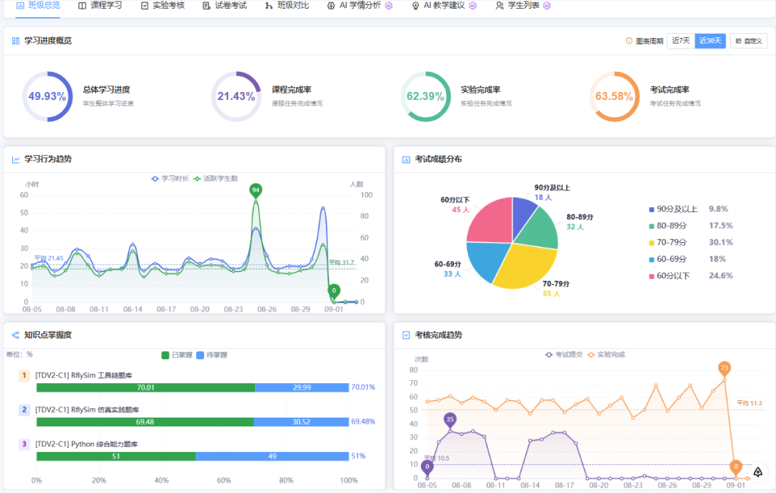Viewport: 776px width, 493px height.
Task: Click the grid icon beside 学习进度概览
Action: pyautogui.click(x=16, y=41)
